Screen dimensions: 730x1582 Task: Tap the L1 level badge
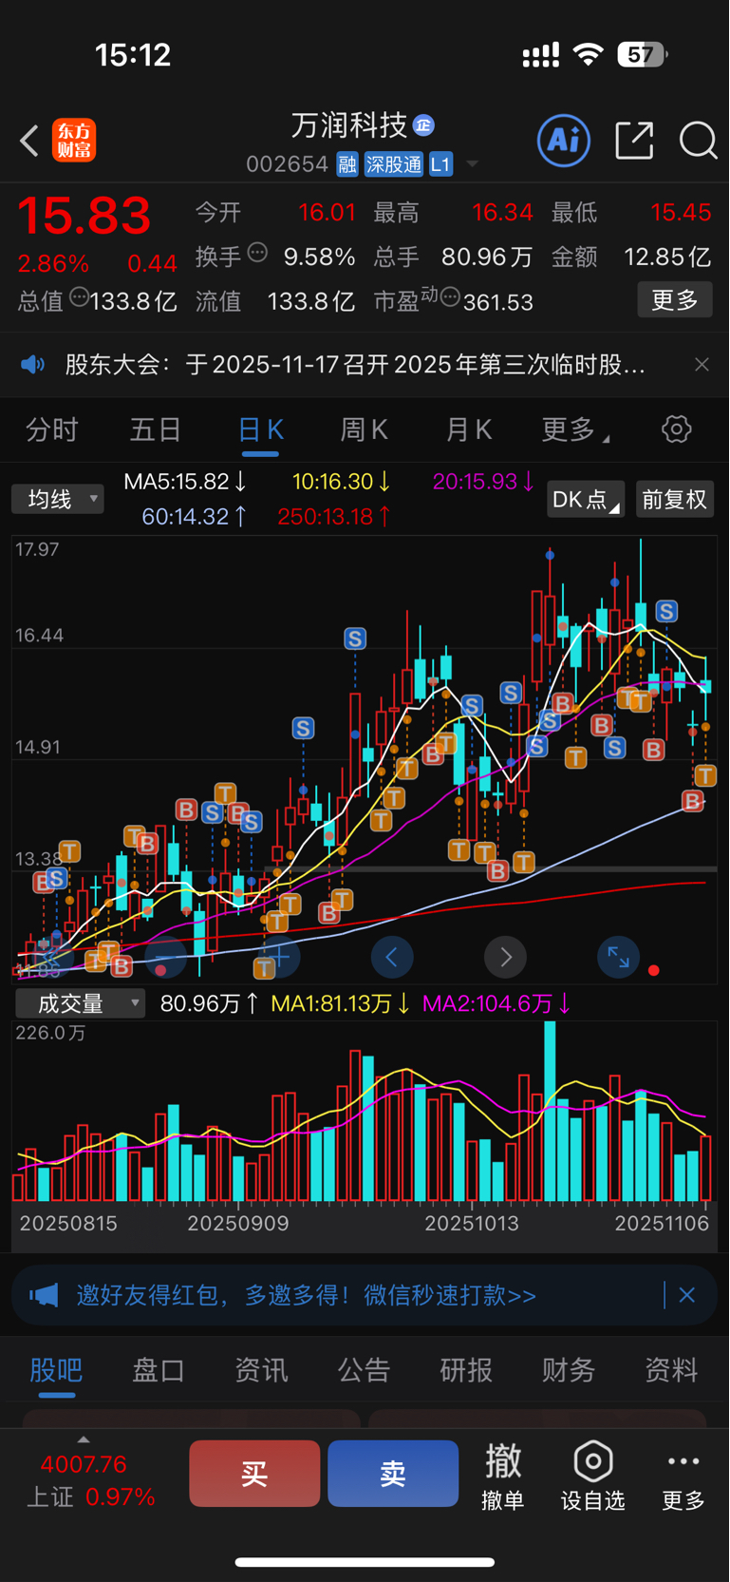click(440, 164)
